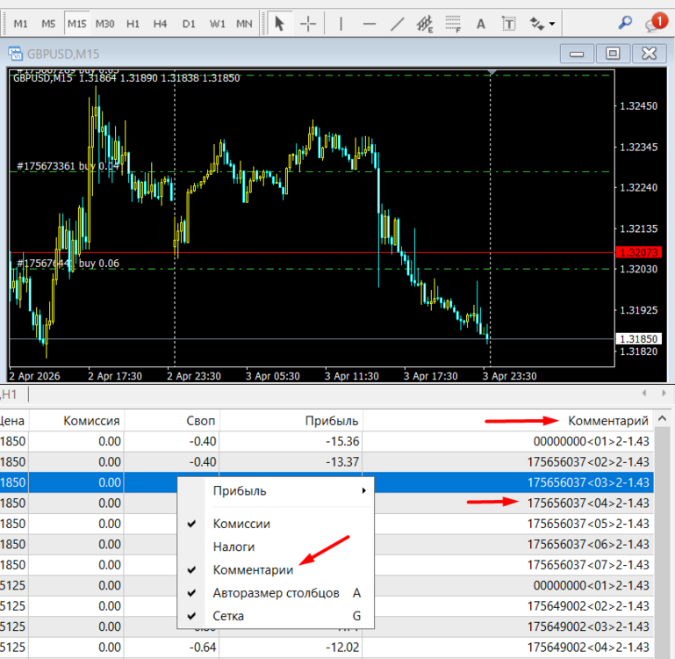Select order buy 0.06 line label
This screenshot has height=659, width=675.
68,264
